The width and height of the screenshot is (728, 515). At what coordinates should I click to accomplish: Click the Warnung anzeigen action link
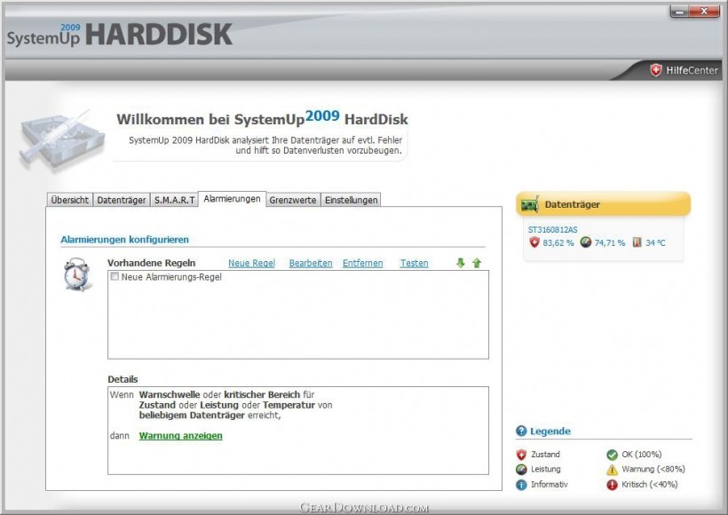180,436
